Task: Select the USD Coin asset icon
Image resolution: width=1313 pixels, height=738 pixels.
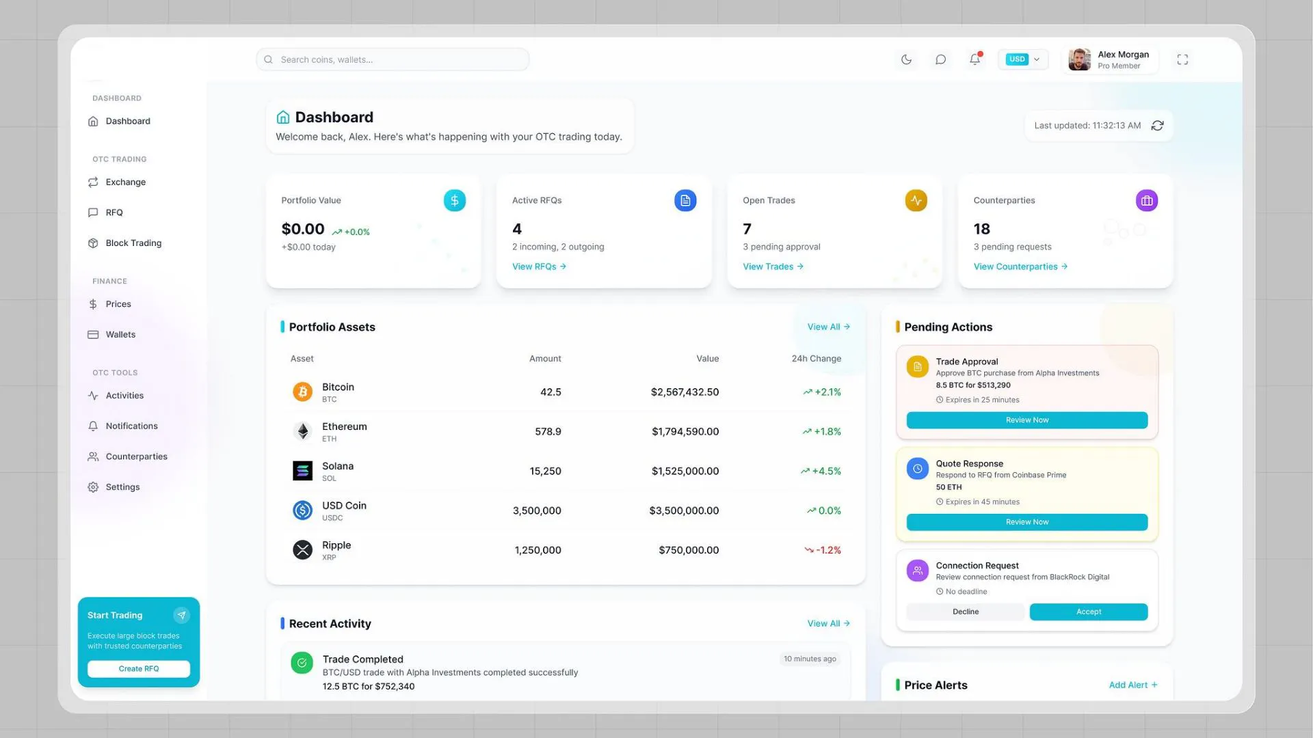Action: pos(302,510)
